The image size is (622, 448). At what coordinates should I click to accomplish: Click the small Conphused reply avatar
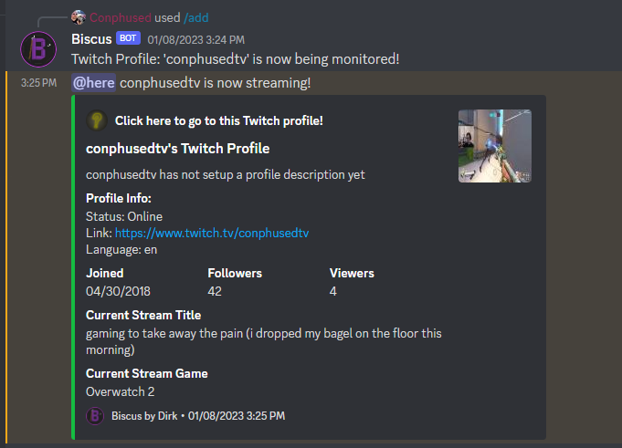[79, 17]
